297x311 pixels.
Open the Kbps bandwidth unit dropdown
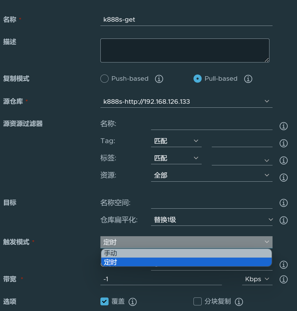[x=257, y=279]
